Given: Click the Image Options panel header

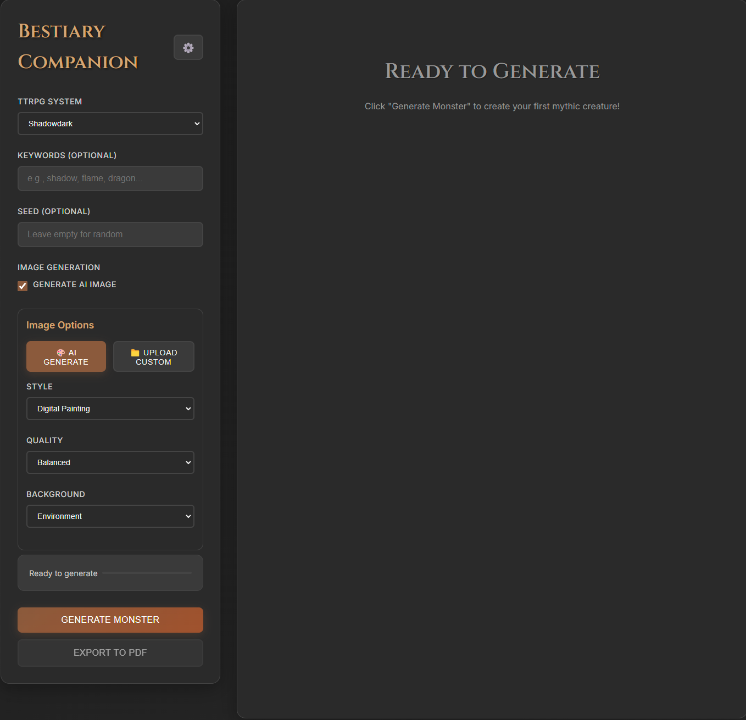Looking at the screenshot, I should (60, 325).
